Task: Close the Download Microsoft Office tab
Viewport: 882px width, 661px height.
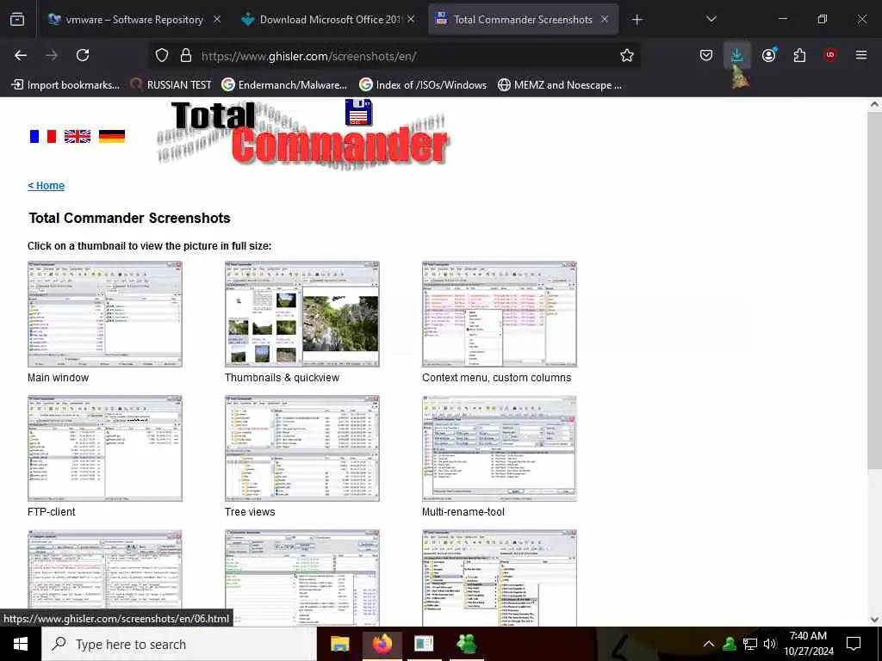Action: point(411,19)
